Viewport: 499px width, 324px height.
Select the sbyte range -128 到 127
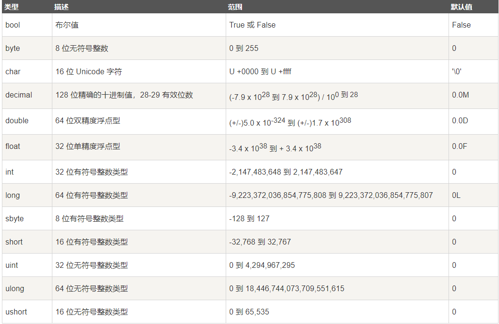pos(249,218)
